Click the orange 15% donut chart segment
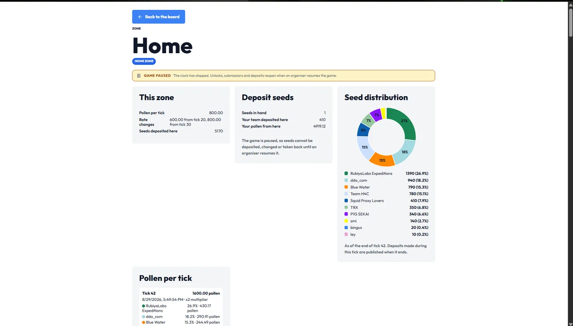The image size is (573, 326). (382, 160)
